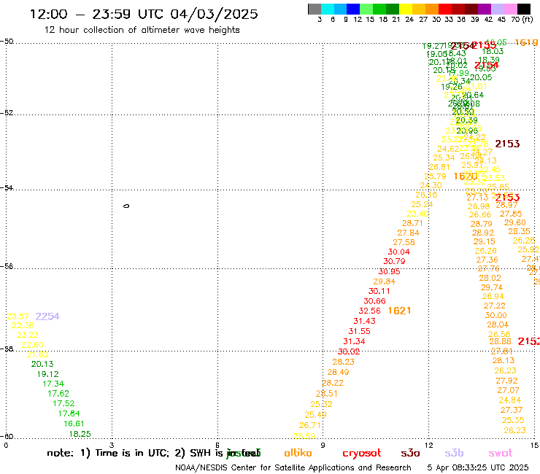Click the wave height value '26.81'
The width and height of the screenshot is (540, 474).
pyautogui.click(x=439, y=167)
